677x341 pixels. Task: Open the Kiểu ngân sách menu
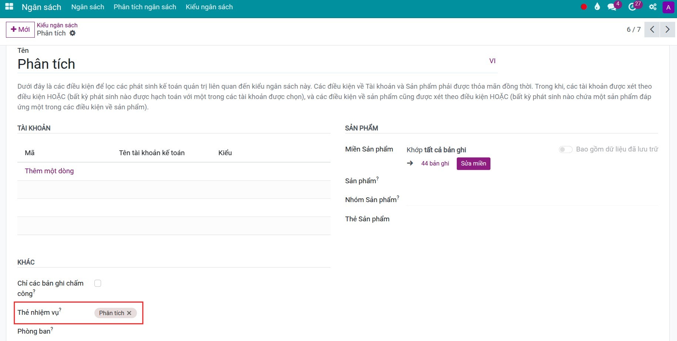(209, 7)
